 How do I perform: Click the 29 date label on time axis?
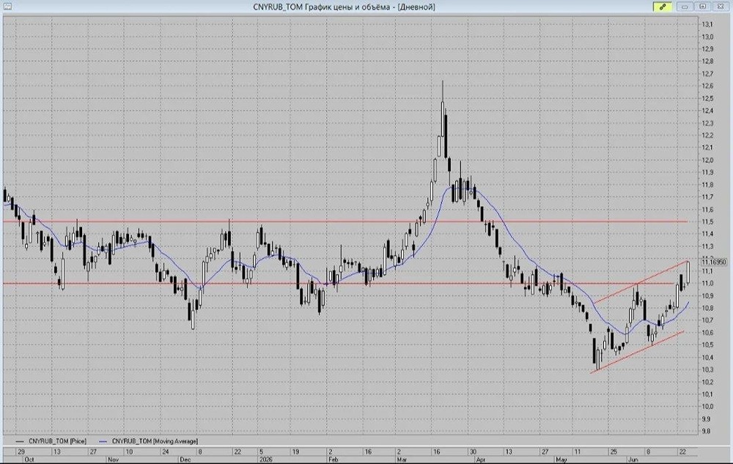tap(21, 452)
